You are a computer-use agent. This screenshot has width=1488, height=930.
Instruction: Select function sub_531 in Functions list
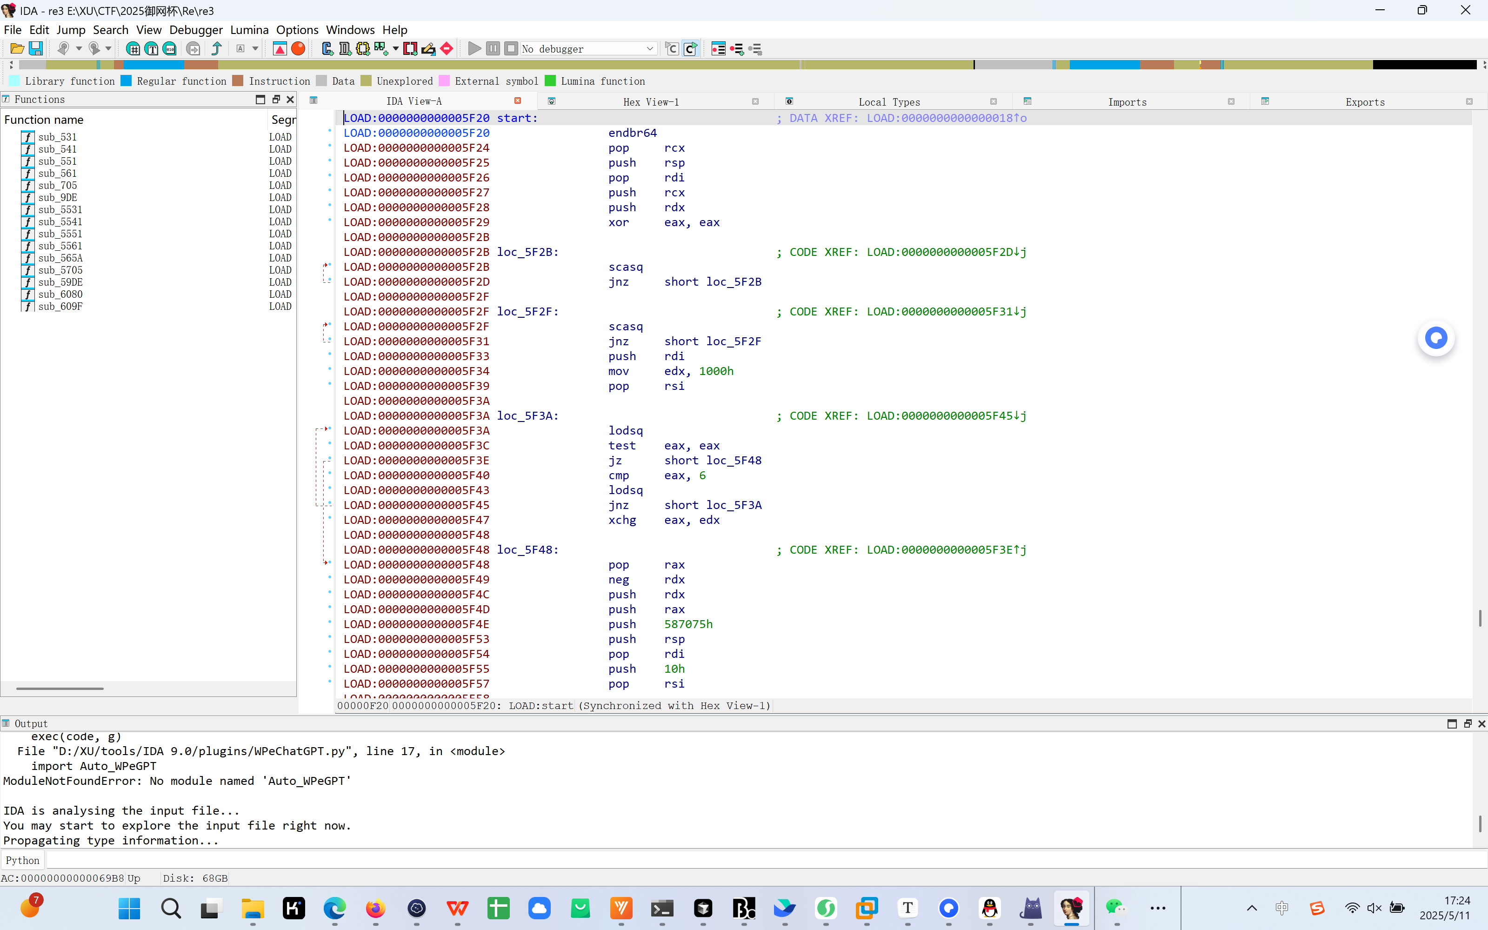[57, 137]
